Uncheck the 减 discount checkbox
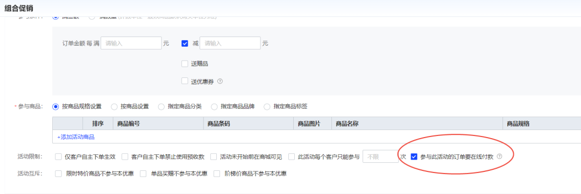Image resolution: width=581 pixels, height=194 pixels. [x=185, y=44]
